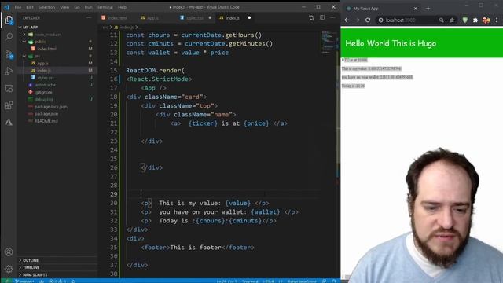
Task: Click the green shield extension icon
Action: (464, 20)
